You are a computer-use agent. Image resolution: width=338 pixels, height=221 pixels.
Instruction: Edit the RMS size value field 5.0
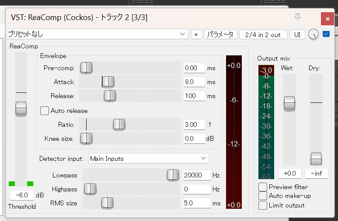197,203
